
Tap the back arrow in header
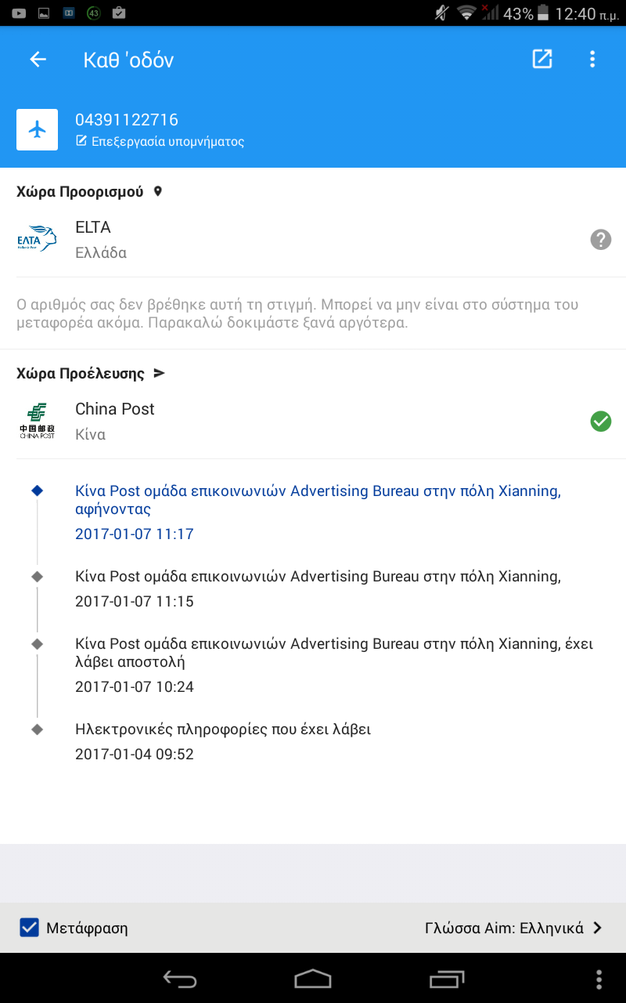pos(38,60)
